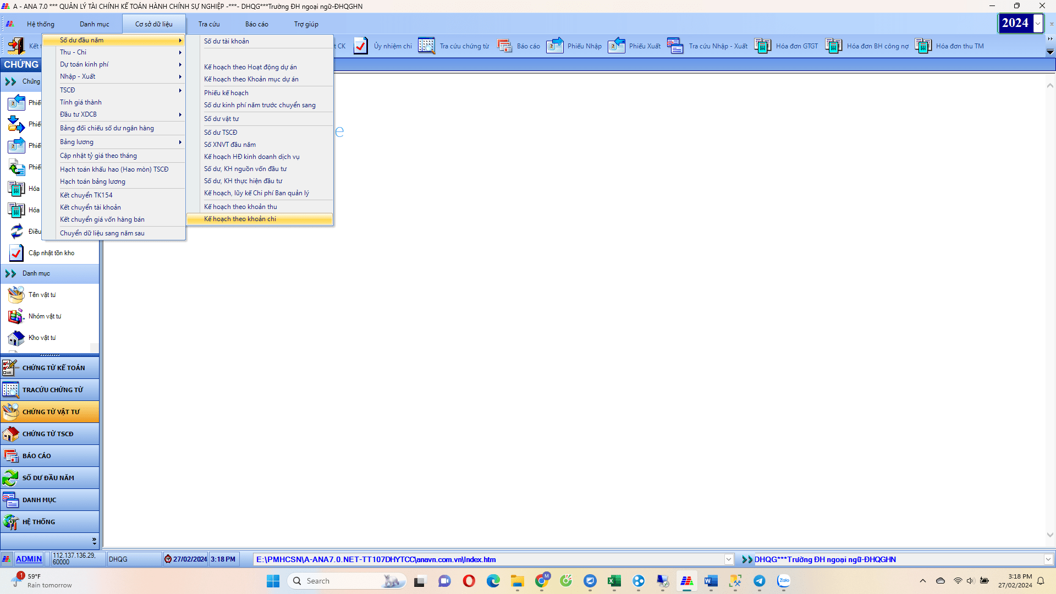Click the ADMIN user link
The height and width of the screenshot is (594, 1056).
[x=29, y=559]
